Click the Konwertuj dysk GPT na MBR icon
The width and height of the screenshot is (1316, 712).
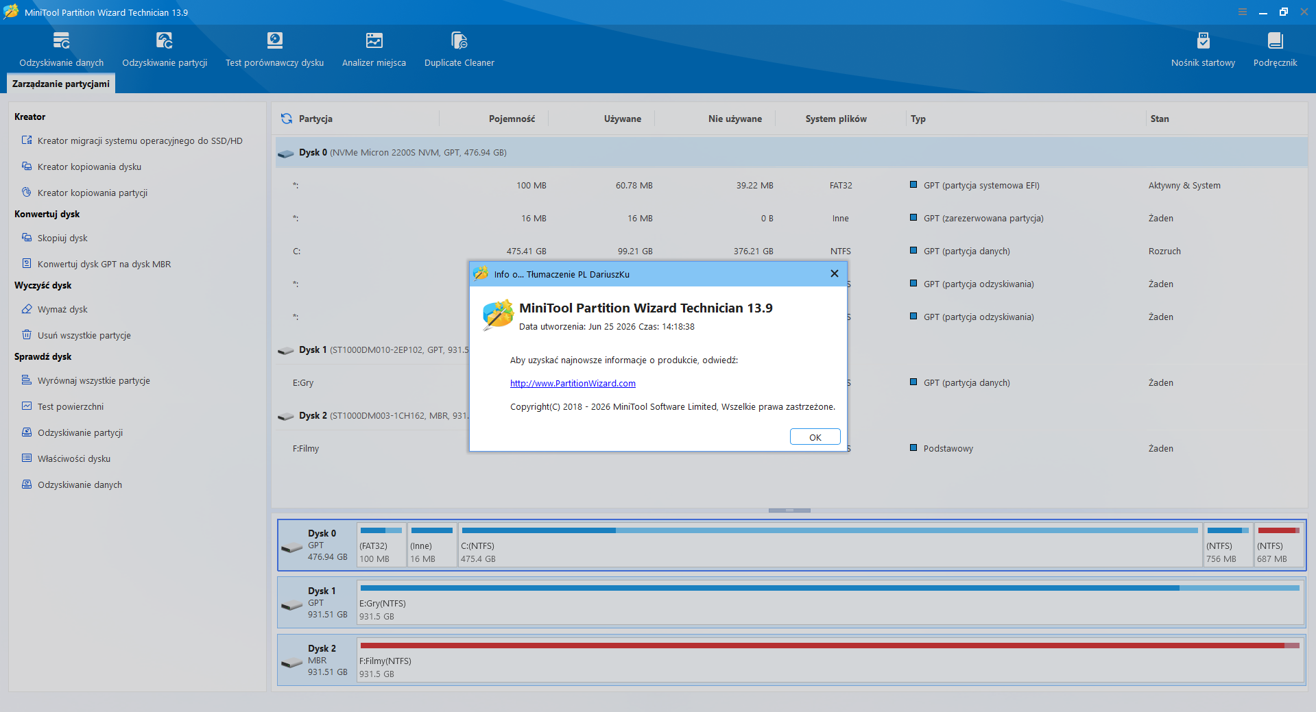[x=27, y=264]
